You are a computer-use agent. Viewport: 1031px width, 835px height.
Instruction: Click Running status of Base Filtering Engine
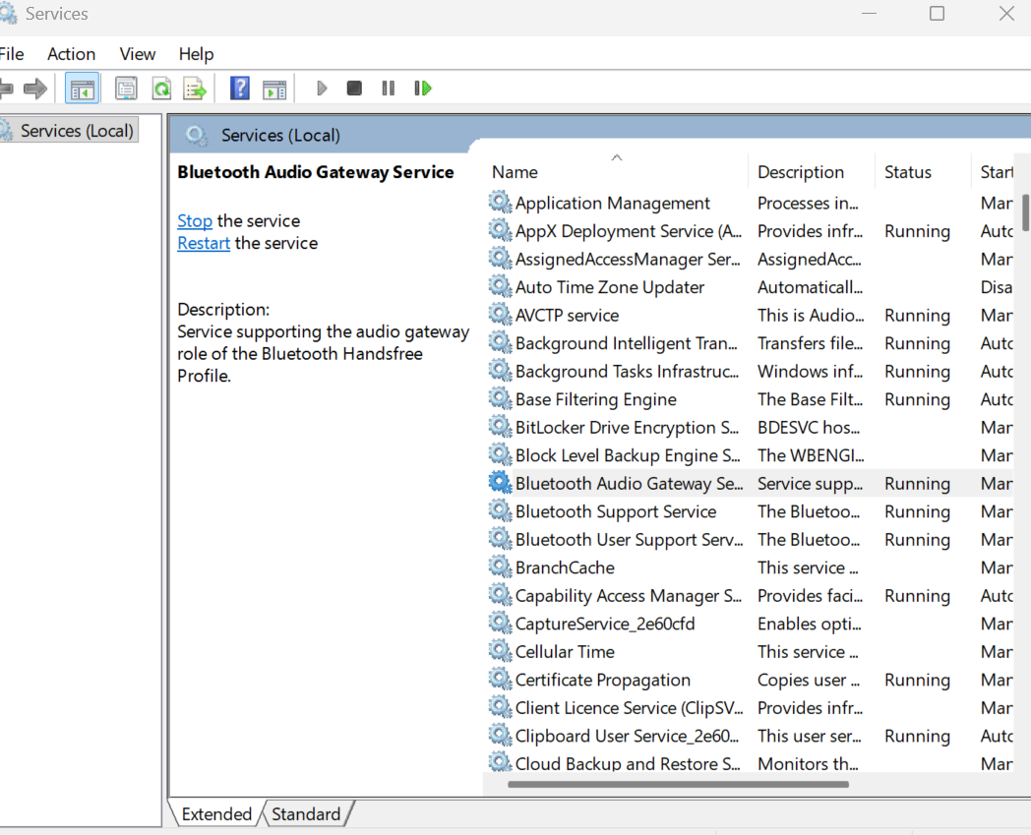click(917, 399)
